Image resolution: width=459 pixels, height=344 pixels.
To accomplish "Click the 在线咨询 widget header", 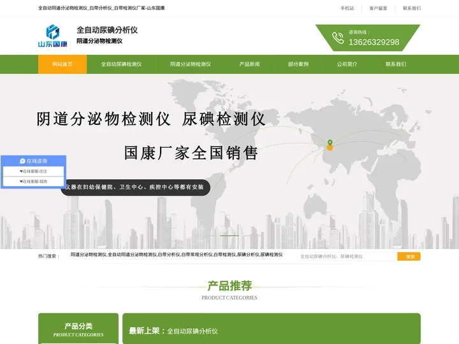I will click(x=33, y=161).
